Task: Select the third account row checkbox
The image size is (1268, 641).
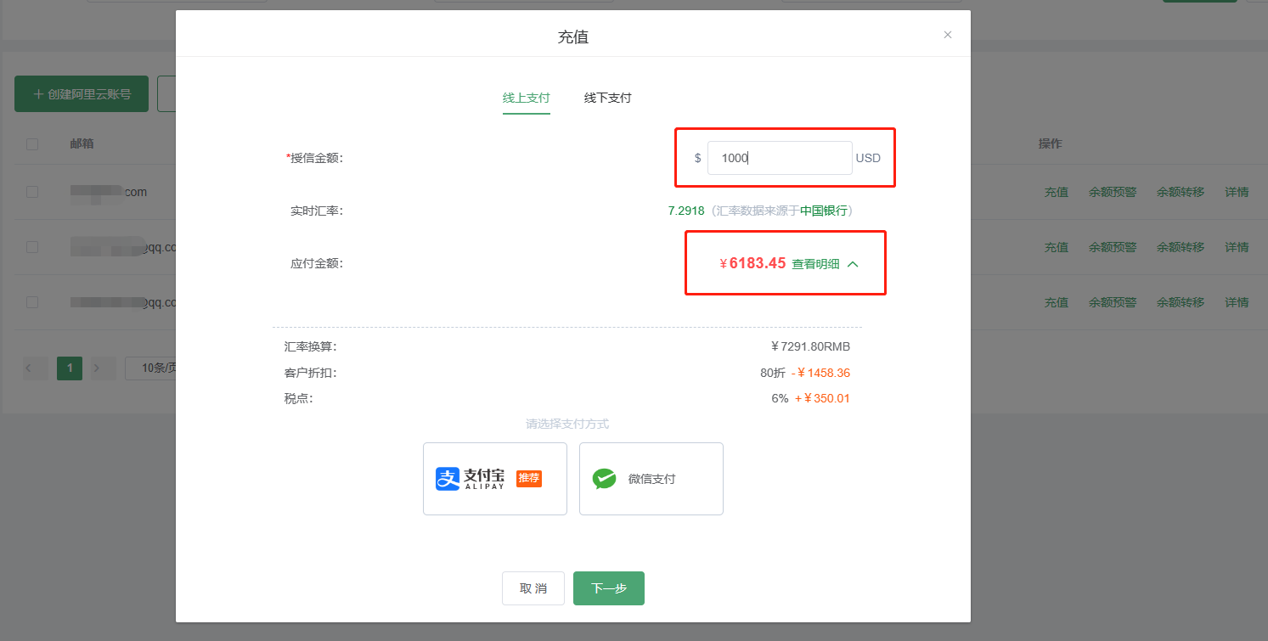Action: click(32, 302)
